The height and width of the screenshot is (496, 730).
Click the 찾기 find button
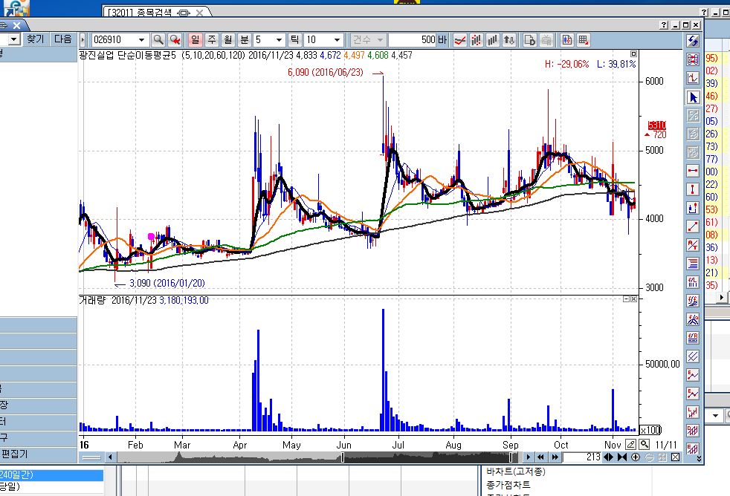[x=36, y=39]
